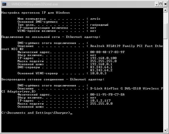
Task: Click the cursor after the Sharper> prompt
Action: (x=71, y=113)
